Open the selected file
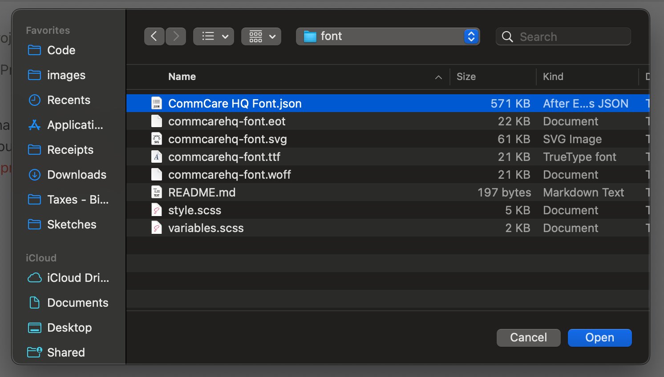 point(599,337)
